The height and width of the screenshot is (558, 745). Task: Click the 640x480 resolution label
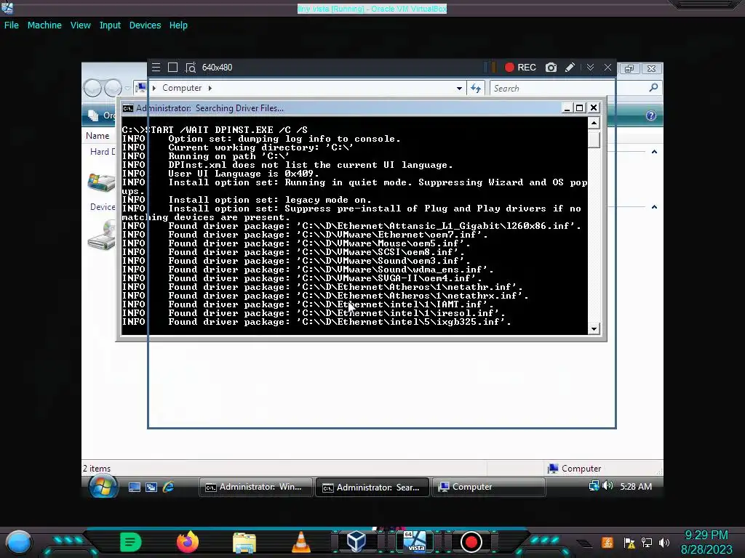click(x=217, y=68)
